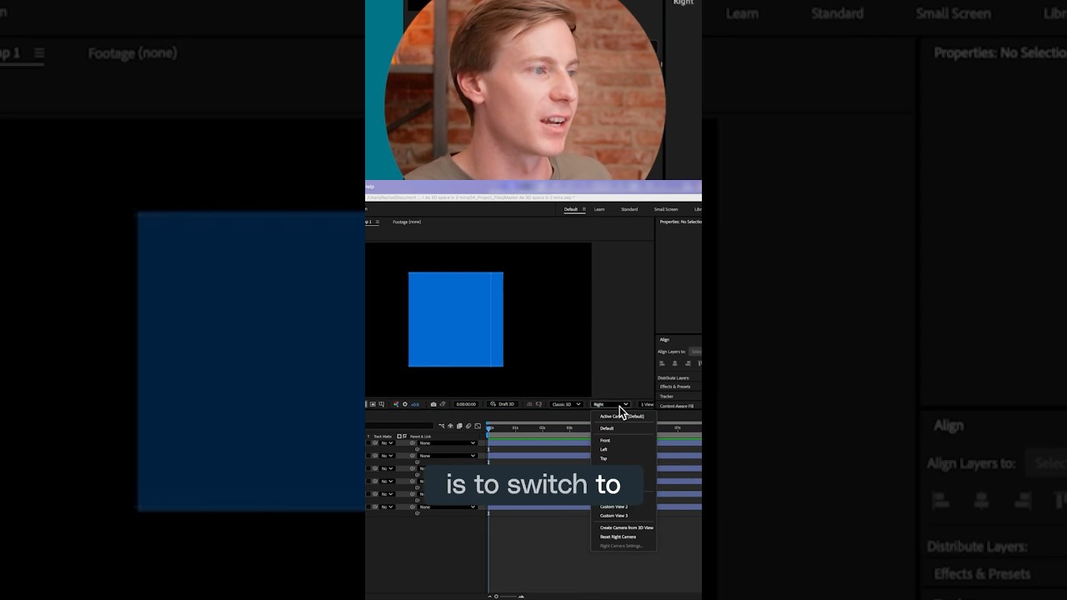This screenshot has width=1067, height=600.
Task: Click the parent pick whip on last layer
Action: 412,507
